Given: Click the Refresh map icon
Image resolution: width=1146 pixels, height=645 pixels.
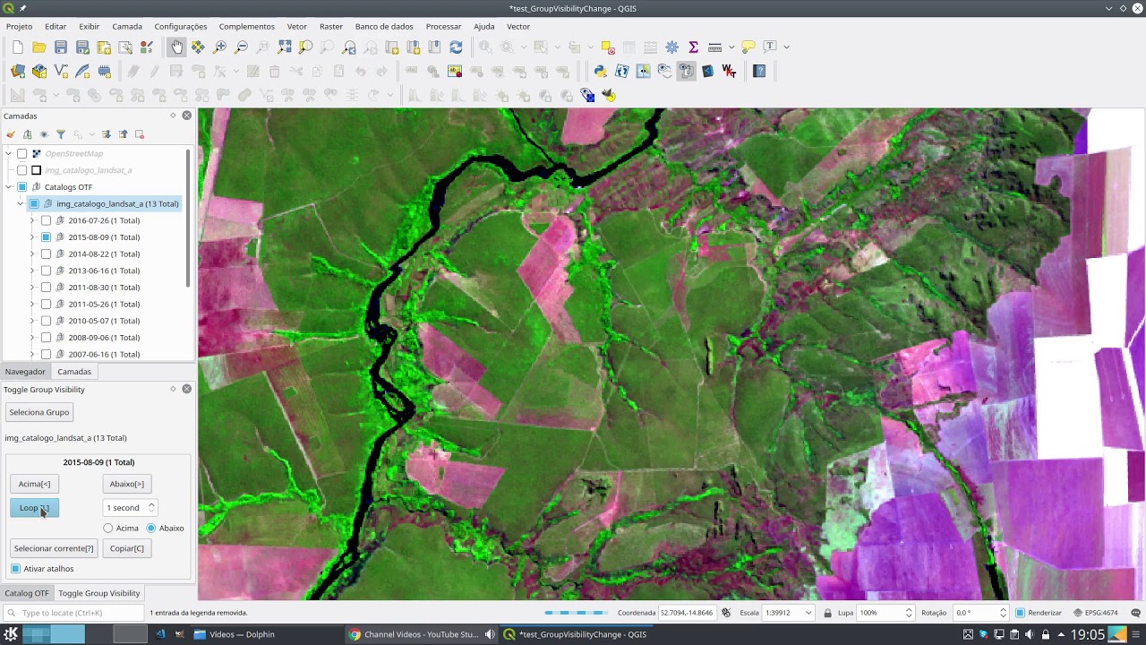Looking at the screenshot, I should click(x=456, y=47).
